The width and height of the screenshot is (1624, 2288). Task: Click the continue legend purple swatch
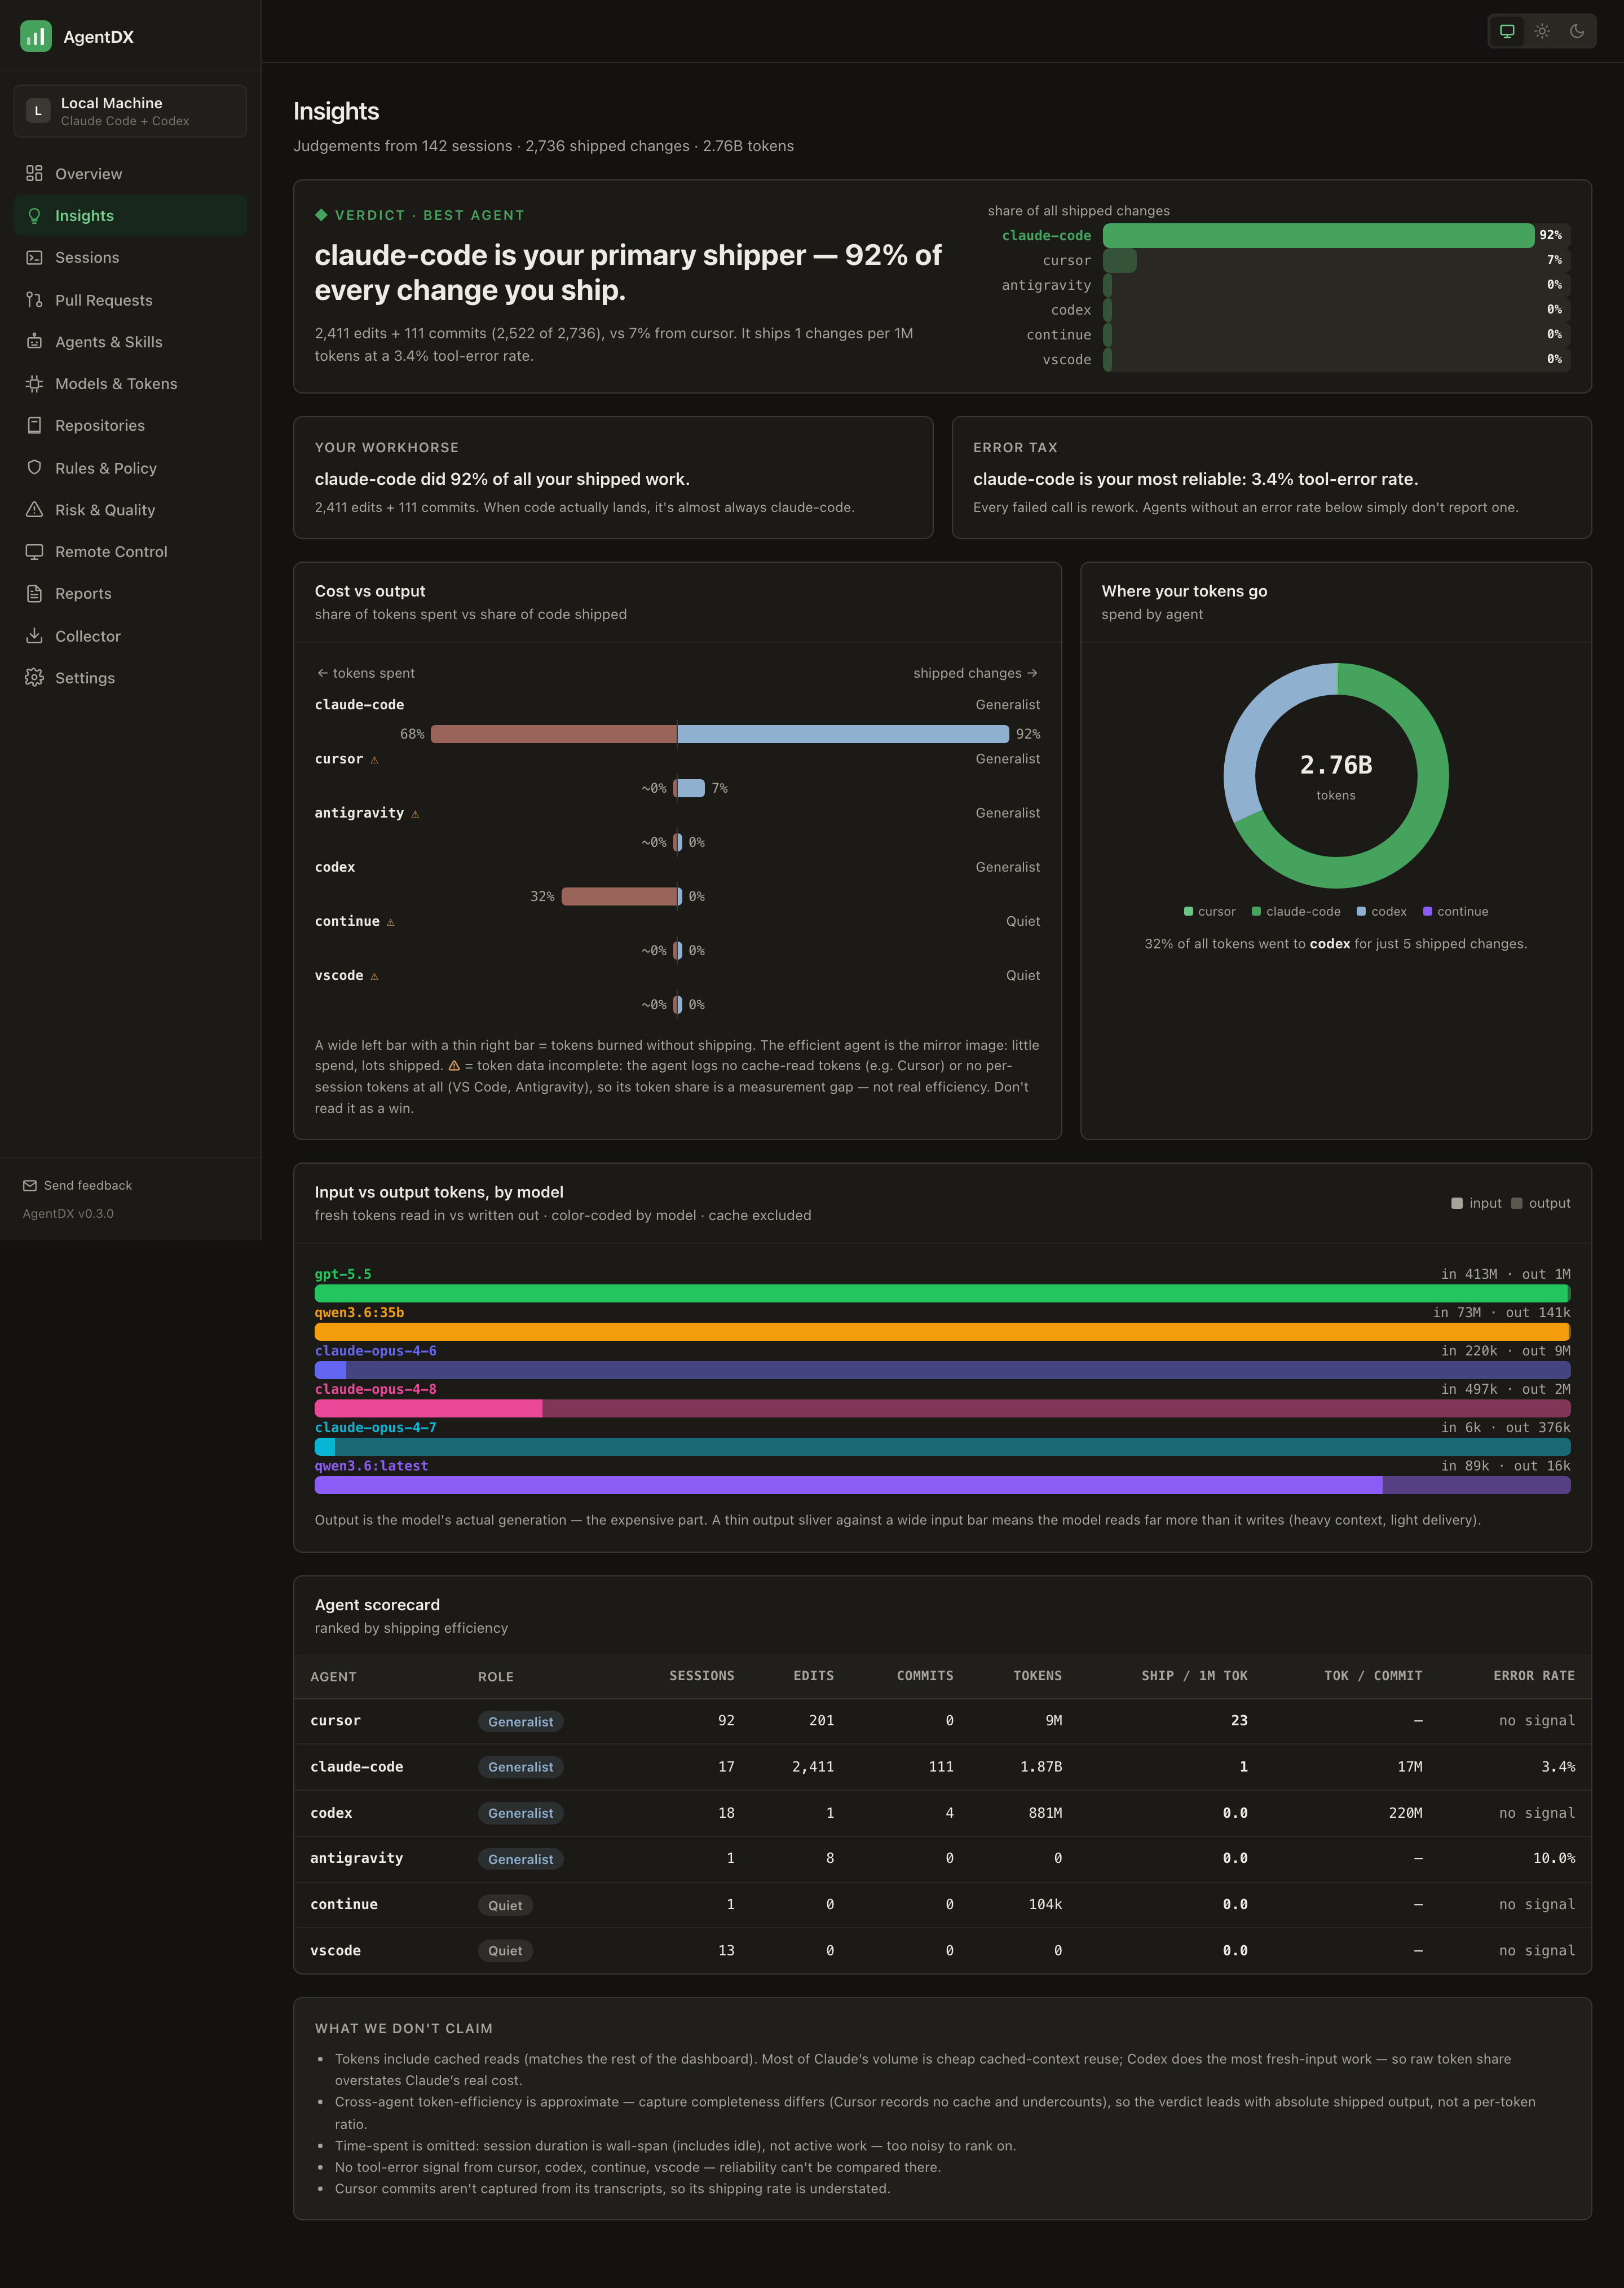pyautogui.click(x=1428, y=911)
